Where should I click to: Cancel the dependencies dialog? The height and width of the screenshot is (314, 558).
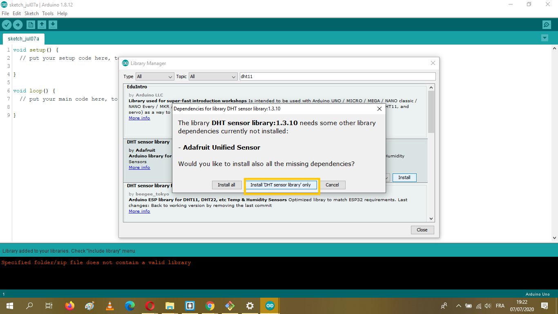(332, 185)
